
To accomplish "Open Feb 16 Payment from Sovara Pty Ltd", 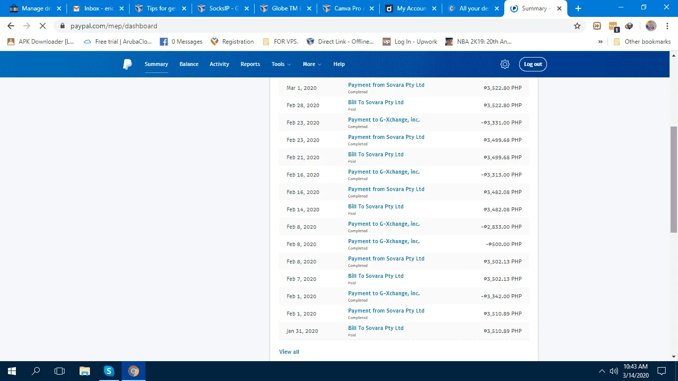I will point(386,189).
